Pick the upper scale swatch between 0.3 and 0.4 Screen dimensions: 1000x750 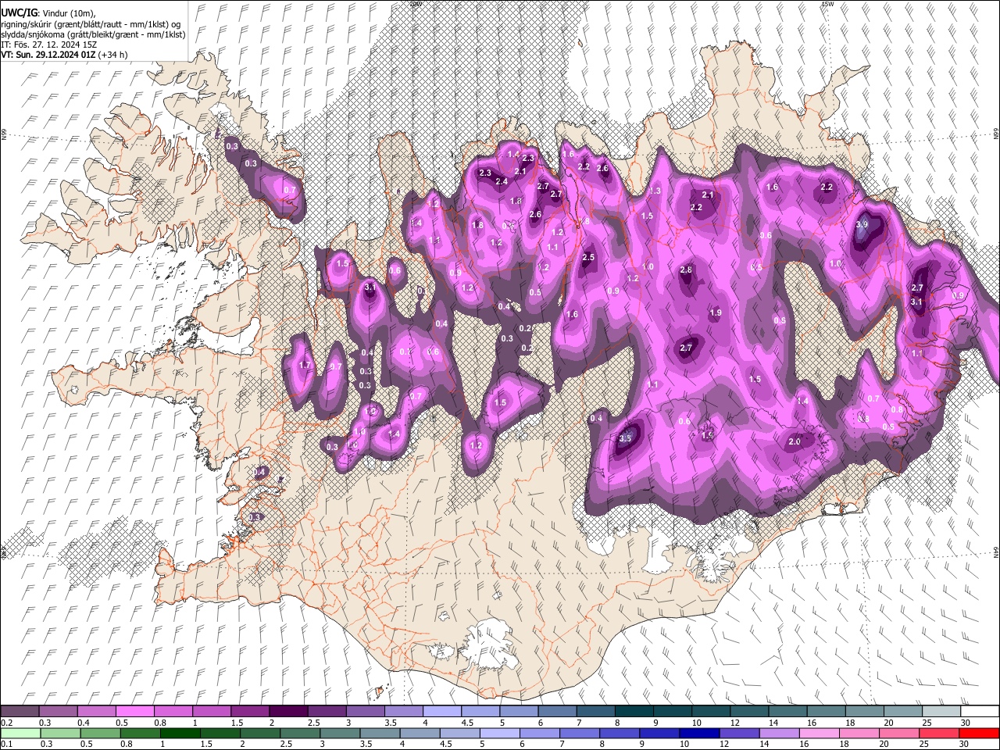pos(59,712)
